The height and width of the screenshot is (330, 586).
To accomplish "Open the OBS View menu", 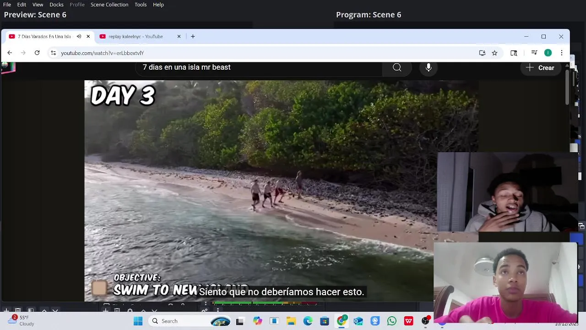I will pos(38,5).
